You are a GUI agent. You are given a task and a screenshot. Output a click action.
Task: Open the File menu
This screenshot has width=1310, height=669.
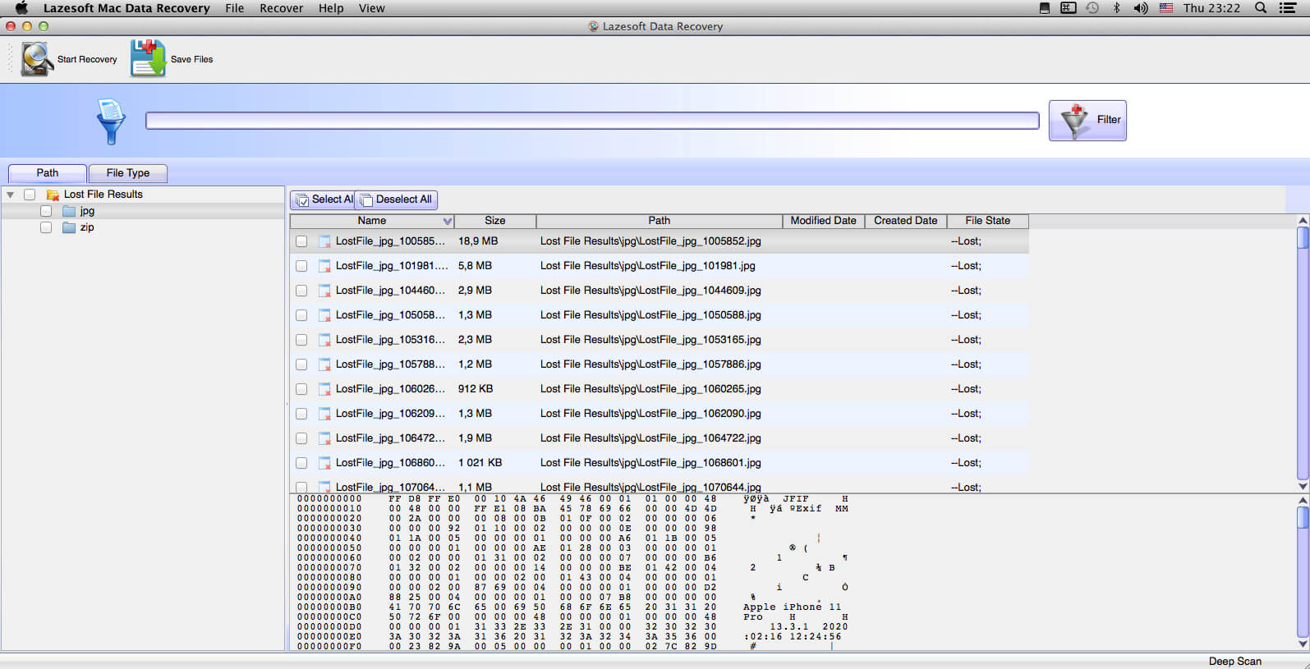pyautogui.click(x=235, y=7)
